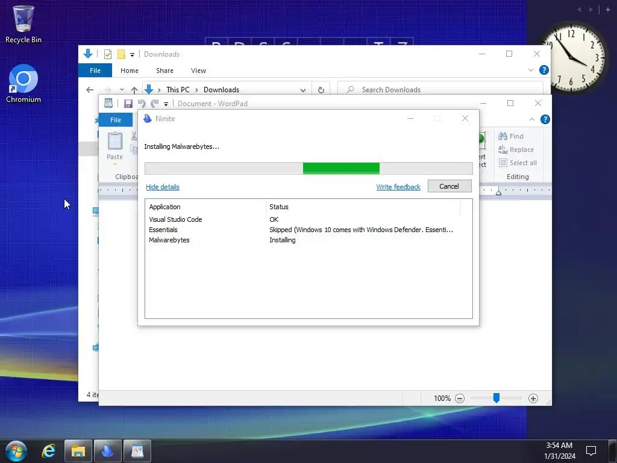Go back using the Explorer back arrow
617x463 pixels.
point(90,90)
